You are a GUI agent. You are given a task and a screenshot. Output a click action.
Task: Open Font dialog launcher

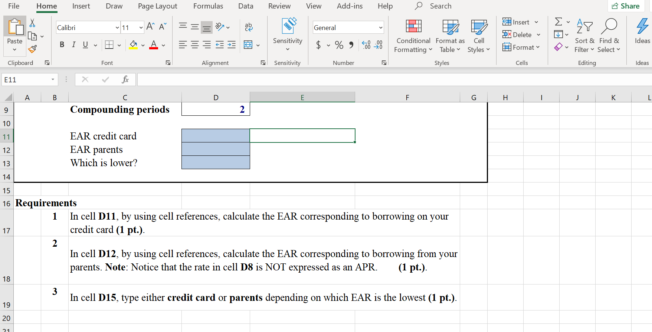click(168, 63)
